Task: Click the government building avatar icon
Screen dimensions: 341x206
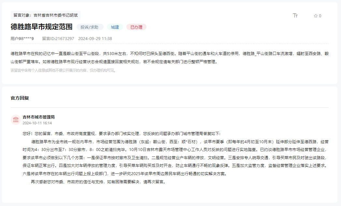Action: coord(16,120)
